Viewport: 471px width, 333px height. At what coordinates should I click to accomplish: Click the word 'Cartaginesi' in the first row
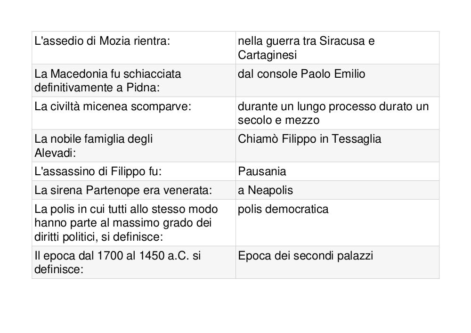click(x=268, y=55)
